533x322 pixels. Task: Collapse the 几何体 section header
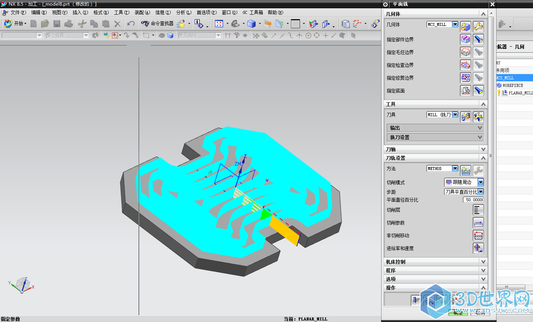tap(436, 14)
